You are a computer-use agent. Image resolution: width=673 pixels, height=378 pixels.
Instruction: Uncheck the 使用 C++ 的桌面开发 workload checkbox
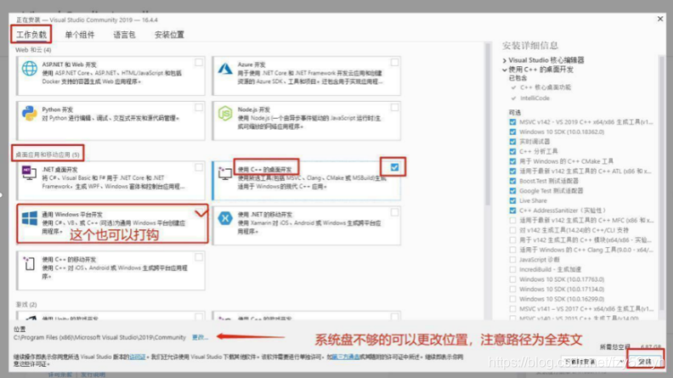[x=394, y=167]
